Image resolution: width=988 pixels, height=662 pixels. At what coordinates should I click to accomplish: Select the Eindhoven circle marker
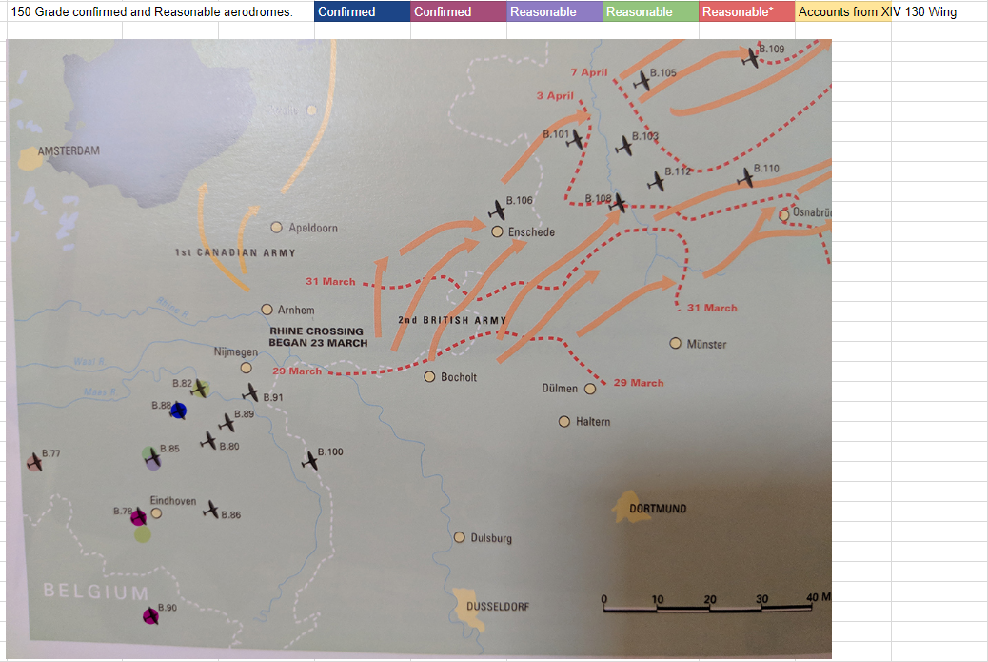tap(157, 513)
